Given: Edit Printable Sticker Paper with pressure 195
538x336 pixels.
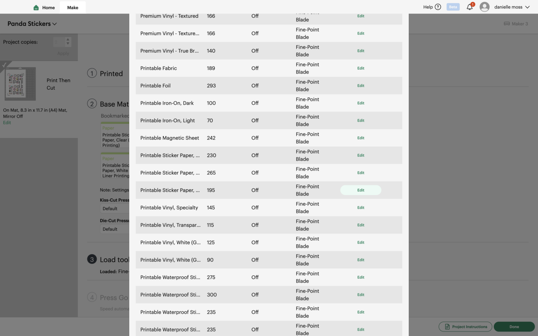Looking at the screenshot, I should pyautogui.click(x=361, y=190).
